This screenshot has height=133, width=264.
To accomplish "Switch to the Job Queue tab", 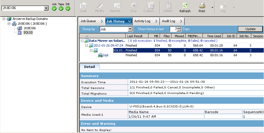I will click(x=88, y=21).
